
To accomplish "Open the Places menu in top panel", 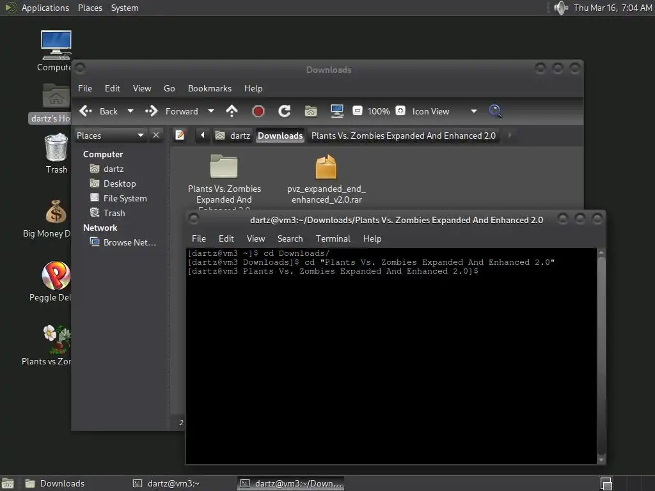I will point(90,8).
